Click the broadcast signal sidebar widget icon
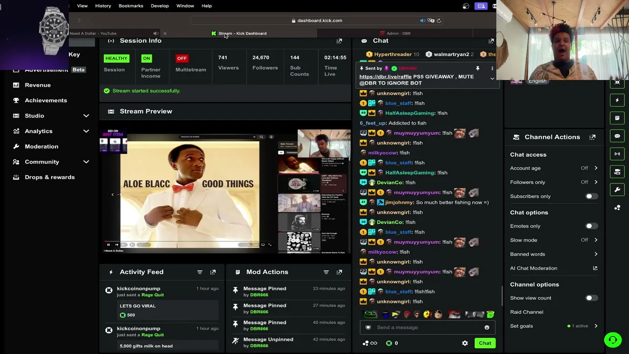The height and width of the screenshot is (354, 629). 617,154
